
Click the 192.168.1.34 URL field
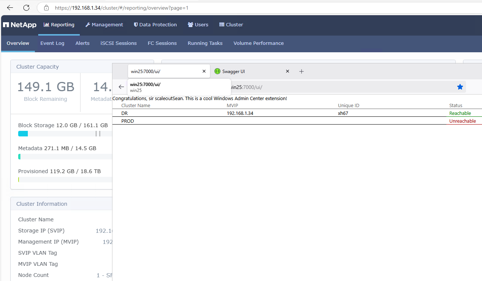tap(260, 7)
